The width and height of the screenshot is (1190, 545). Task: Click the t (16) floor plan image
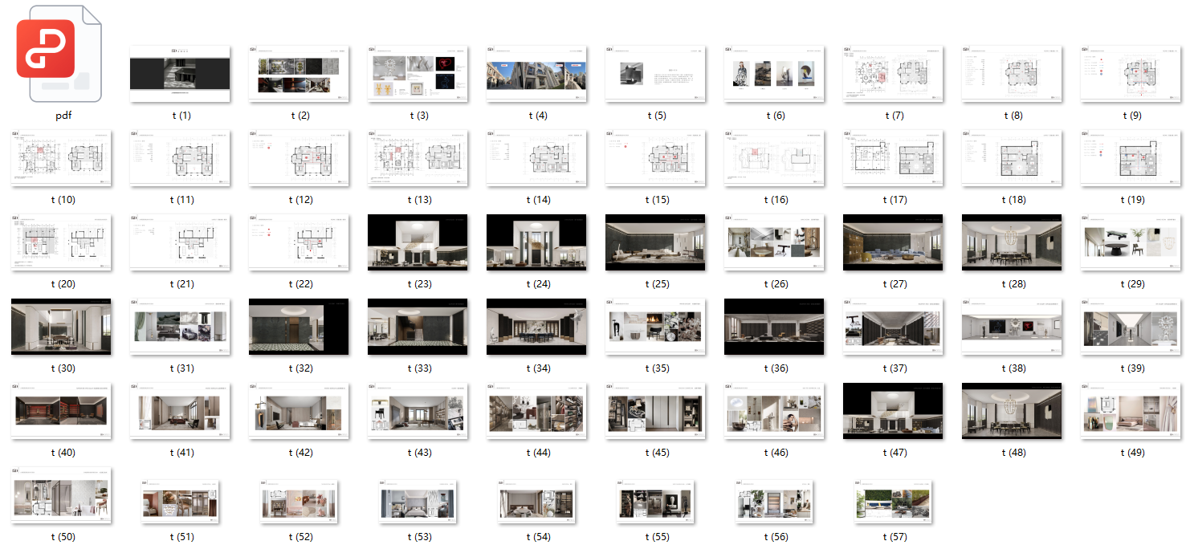tap(775, 158)
